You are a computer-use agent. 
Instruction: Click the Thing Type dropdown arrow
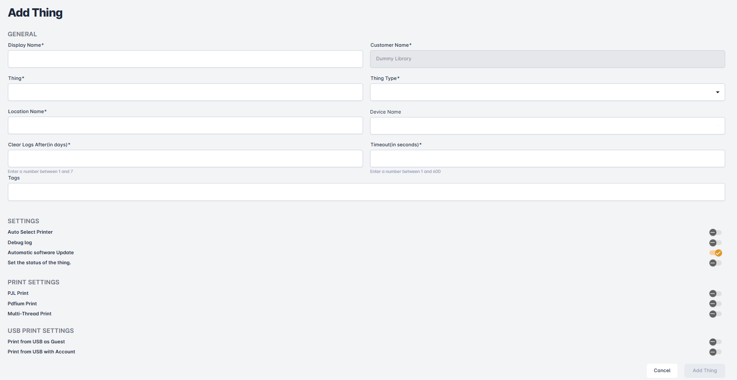[717, 92]
